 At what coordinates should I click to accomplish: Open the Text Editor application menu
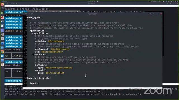tap(4, 1)
